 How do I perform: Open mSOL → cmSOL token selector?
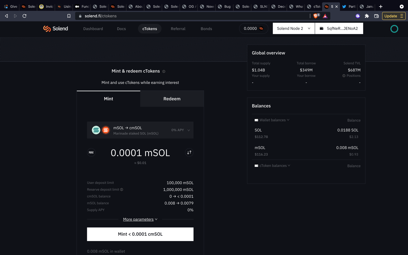click(140, 130)
